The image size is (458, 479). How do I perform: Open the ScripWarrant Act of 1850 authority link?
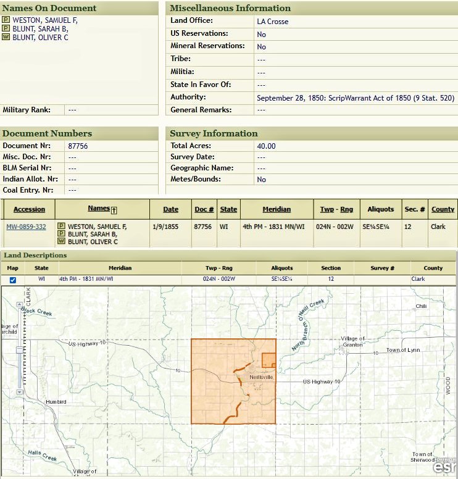[x=355, y=98]
